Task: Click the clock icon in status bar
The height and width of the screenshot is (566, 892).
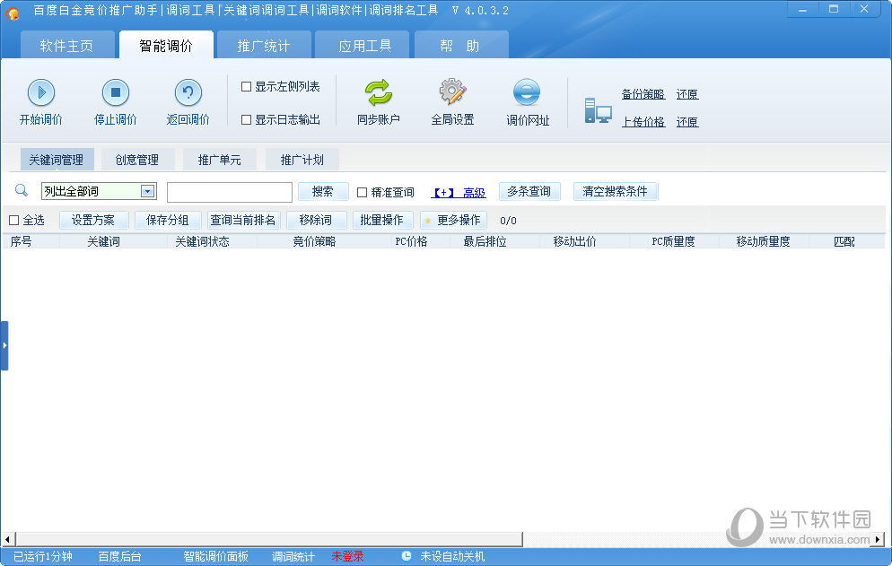Action: click(407, 556)
